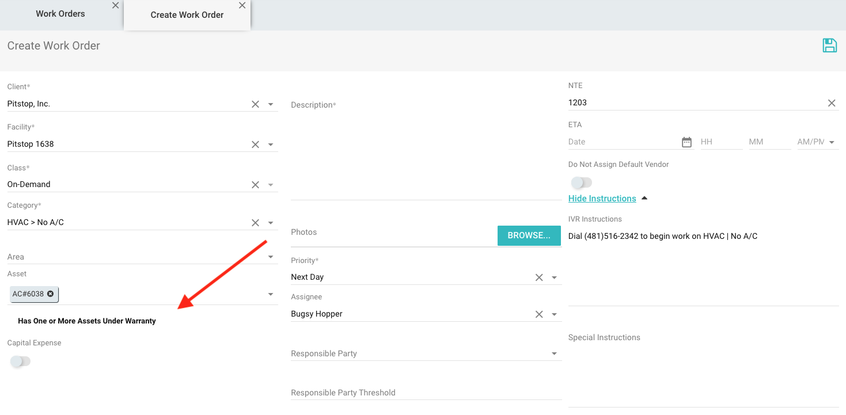Switch to the Work Orders tab
Image resolution: width=846 pixels, height=415 pixels.
click(60, 14)
